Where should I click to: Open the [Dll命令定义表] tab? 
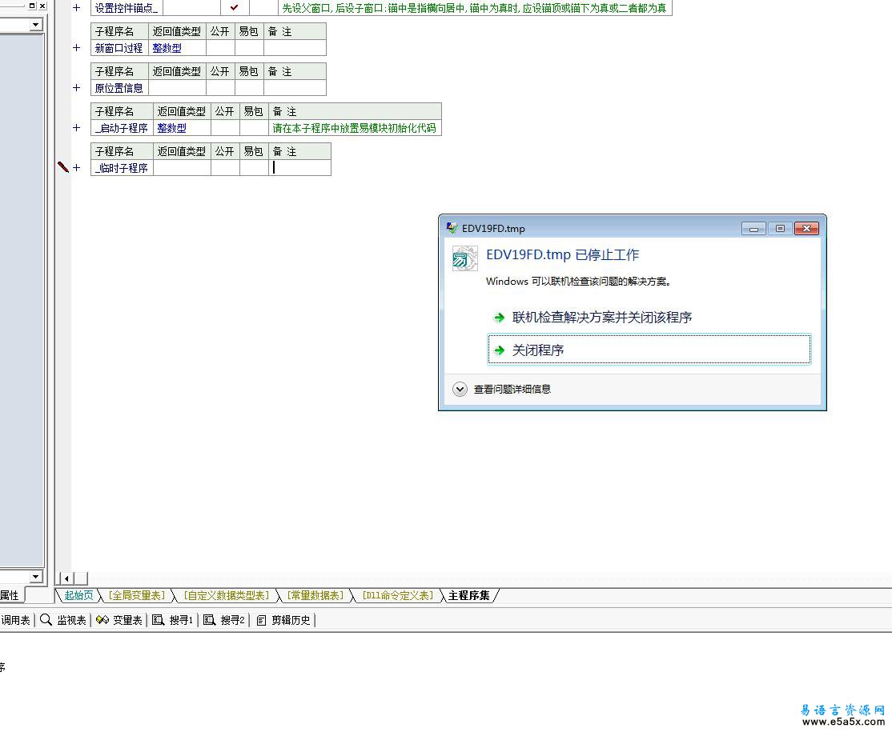[x=398, y=595]
